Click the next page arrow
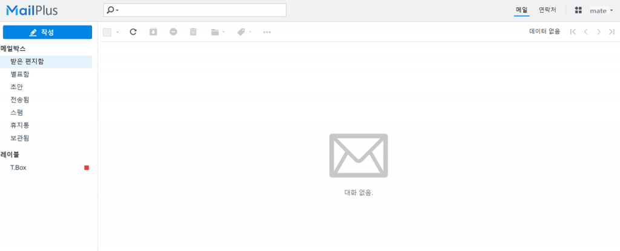 click(x=599, y=32)
